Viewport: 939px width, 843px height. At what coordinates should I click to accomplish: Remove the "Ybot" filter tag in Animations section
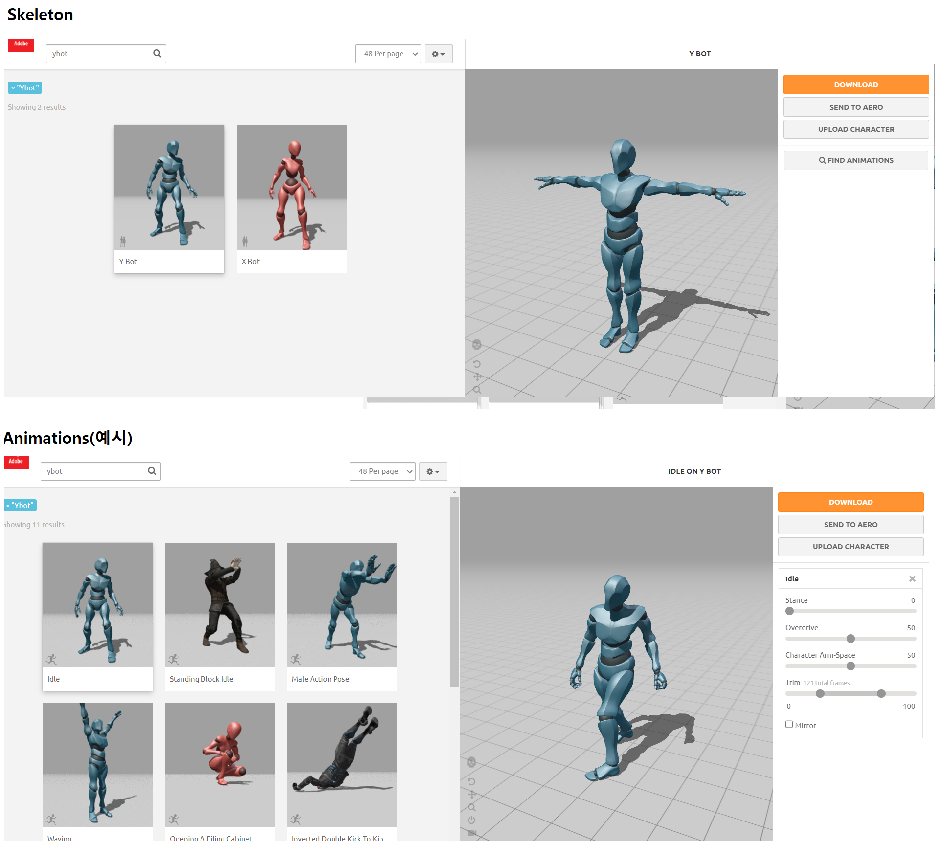tap(8, 506)
